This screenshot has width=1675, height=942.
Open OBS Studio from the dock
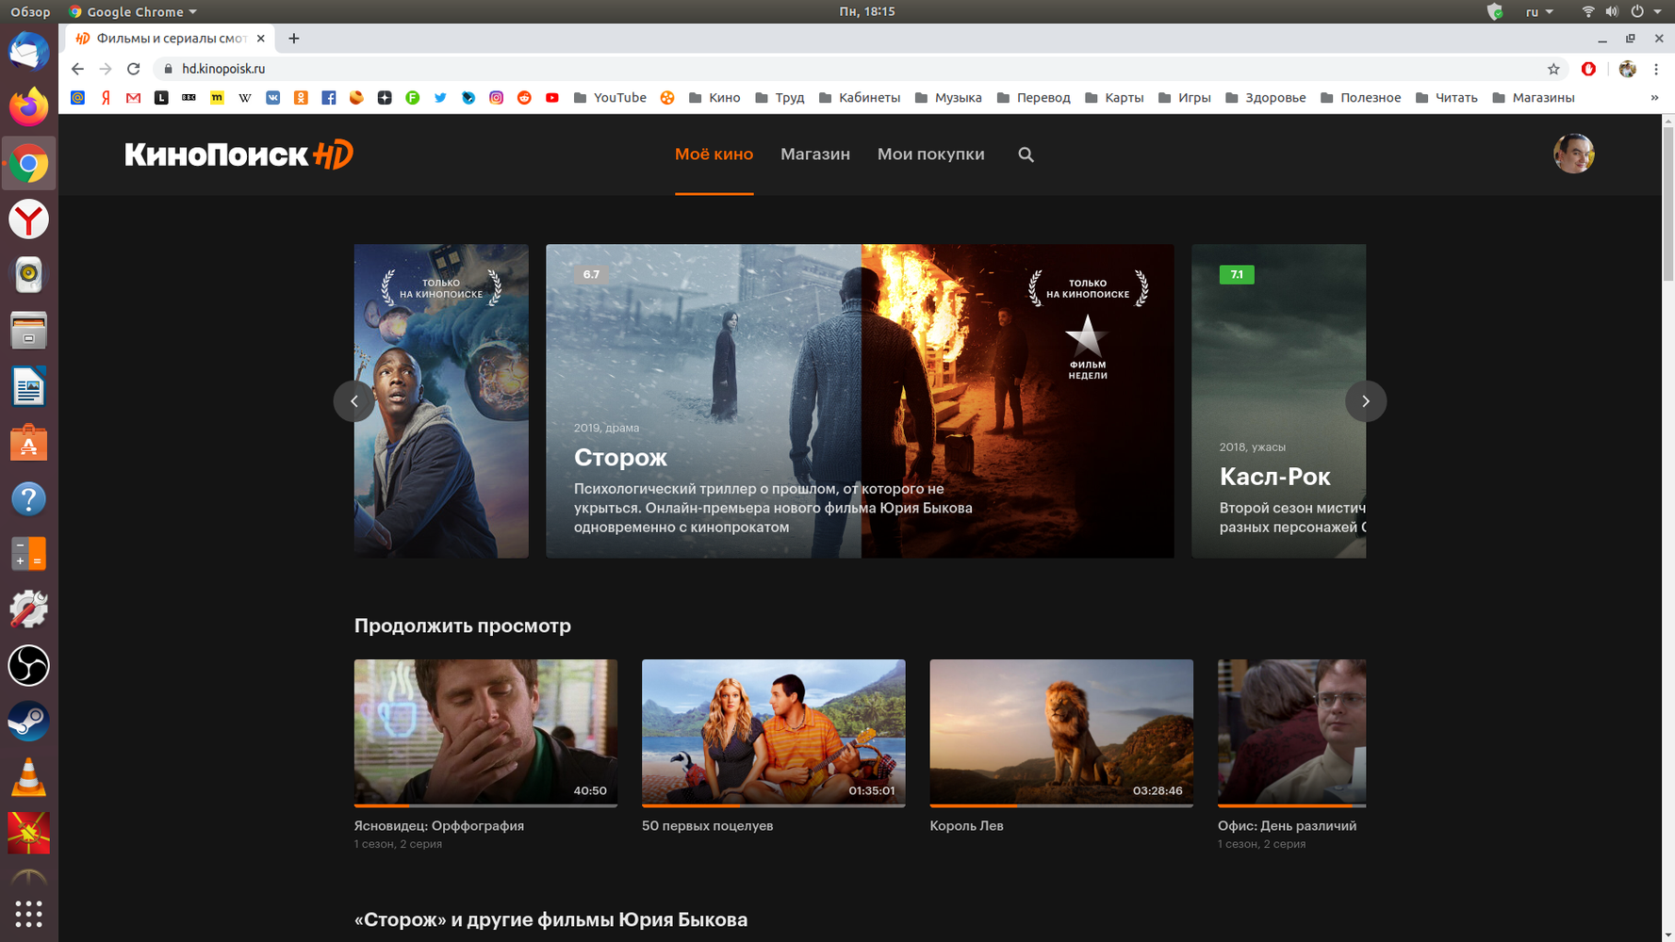pos(29,666)
